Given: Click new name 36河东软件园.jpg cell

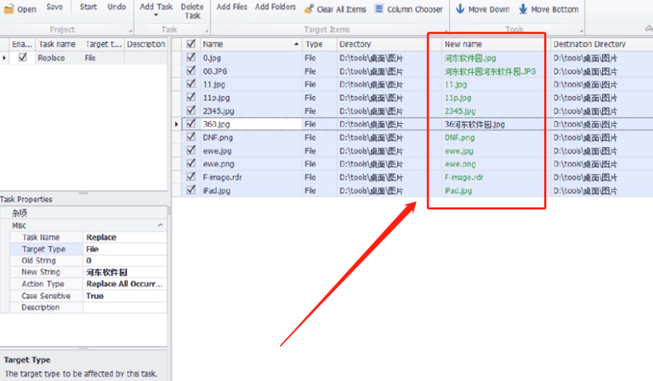Looking at the screenshot, I should tap(496, 124).
